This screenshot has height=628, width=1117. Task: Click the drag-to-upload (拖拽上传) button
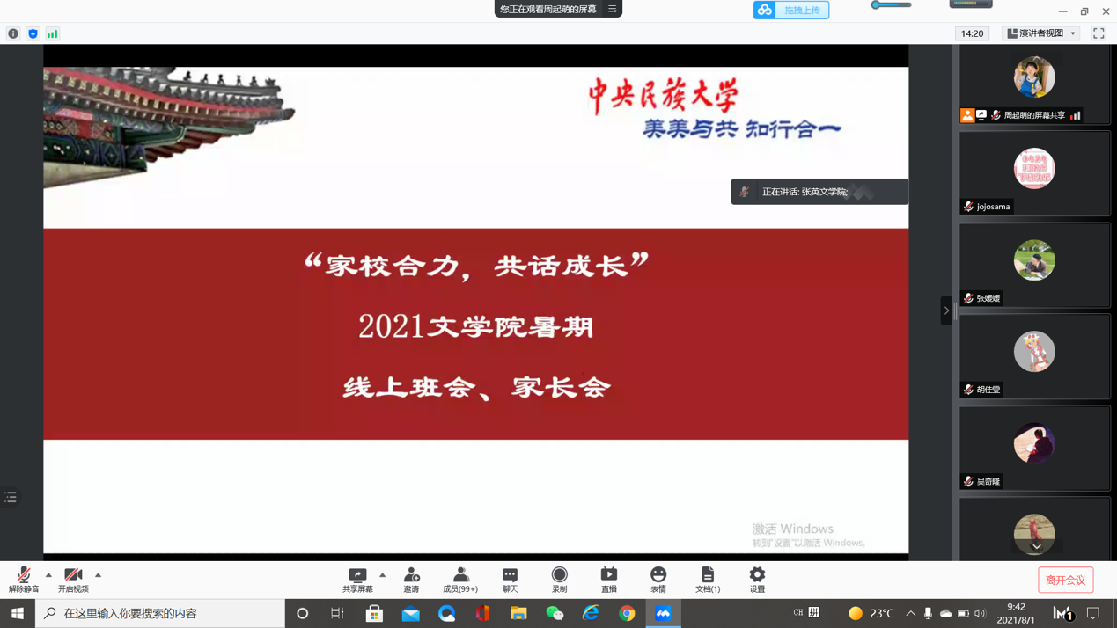point(791,10)
